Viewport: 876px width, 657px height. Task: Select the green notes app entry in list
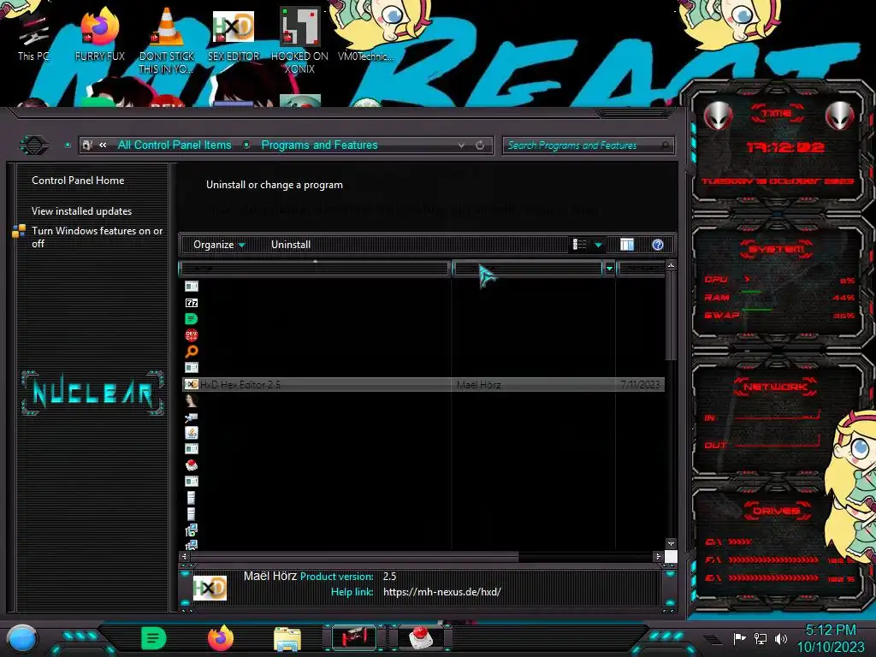[x=191, y=319]
